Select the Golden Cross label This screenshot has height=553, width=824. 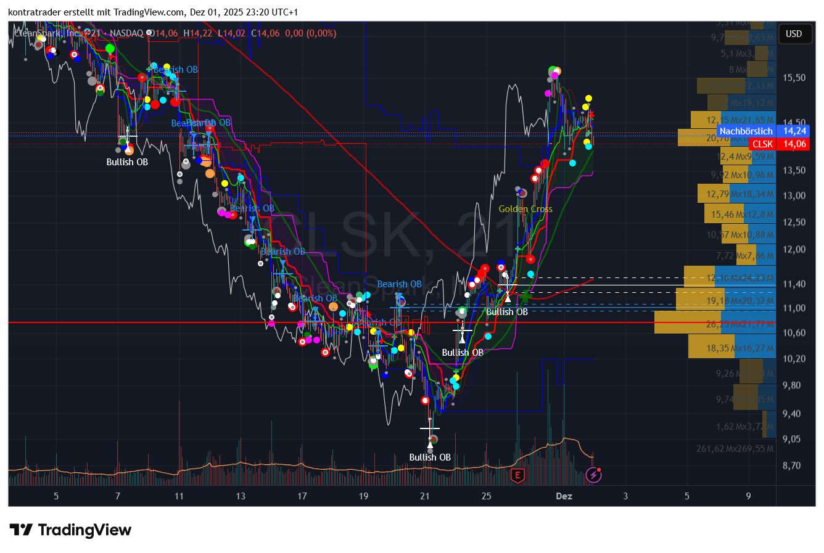point(525,209)
